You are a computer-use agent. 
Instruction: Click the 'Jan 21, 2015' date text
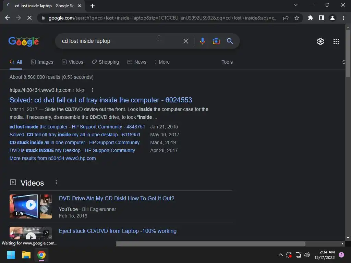coord(164,127)
